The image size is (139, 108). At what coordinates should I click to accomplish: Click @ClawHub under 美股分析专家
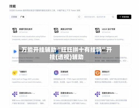coord(65,32)
